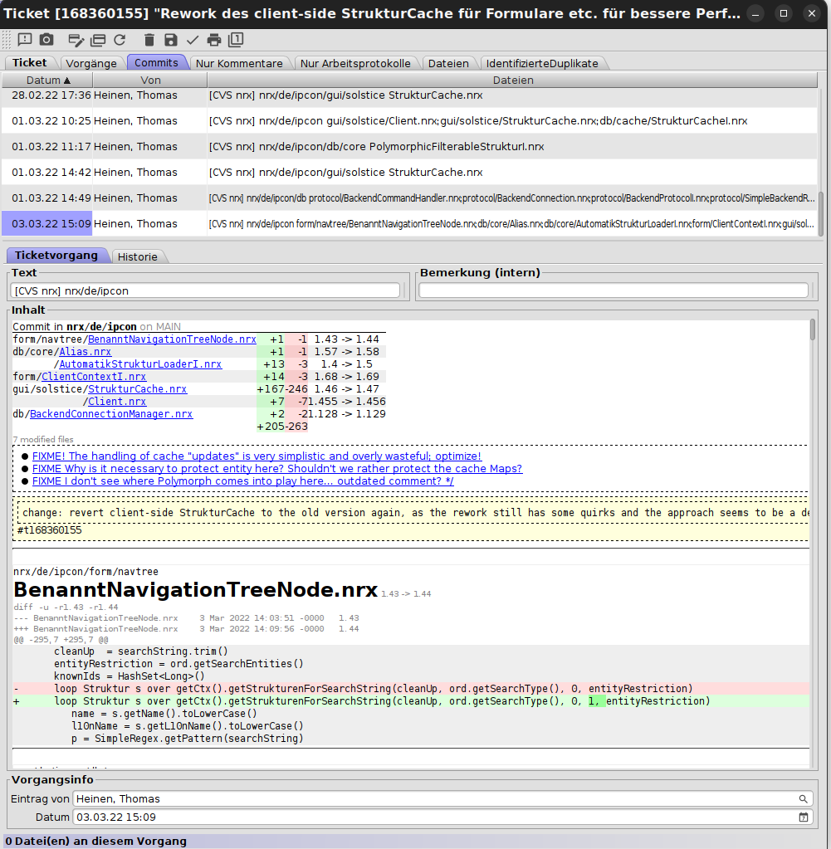This screenshot has height=849, width=831.
Task: Click the magnifier icon in the Eintrag von field
Action: 802,798
